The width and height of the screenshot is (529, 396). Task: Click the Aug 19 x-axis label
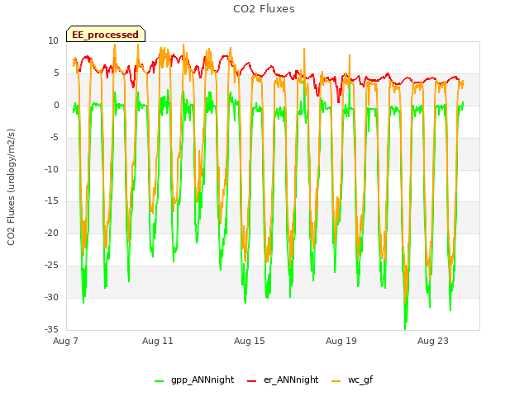pos(341,341)
